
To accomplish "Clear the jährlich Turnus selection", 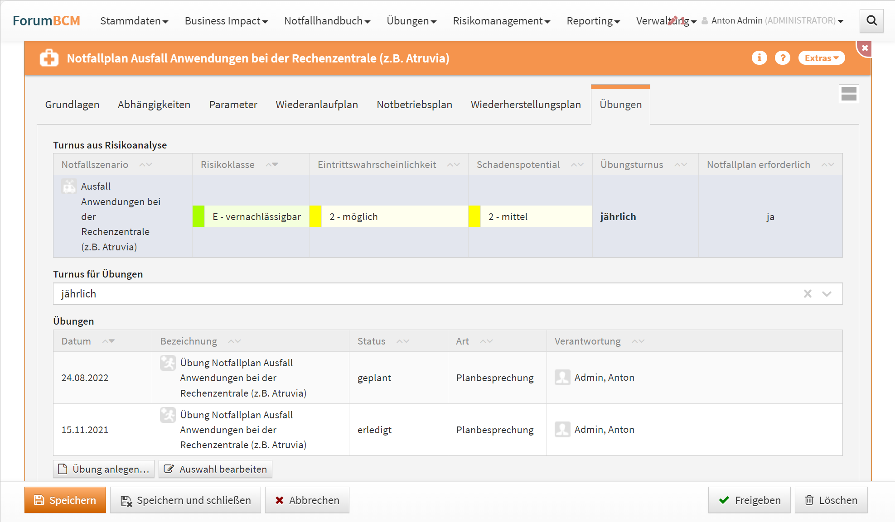I will pos(808,294).
